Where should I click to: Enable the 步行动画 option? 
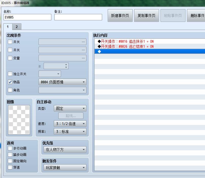tap(10, 148)
